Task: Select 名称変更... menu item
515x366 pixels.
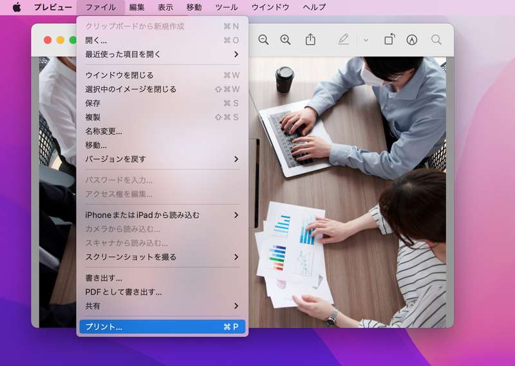Action: point(162,131)
